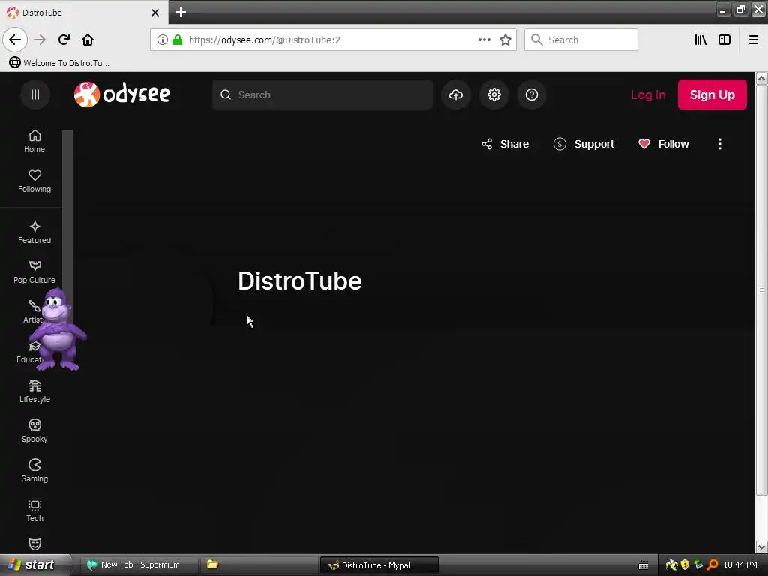The image size is (768, 576).
Task: View site information icon in address bar
Action: pyautogui.click(x=162, y=40)
